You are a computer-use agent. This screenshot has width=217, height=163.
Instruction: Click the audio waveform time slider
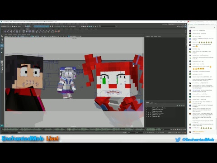[81, 129]
